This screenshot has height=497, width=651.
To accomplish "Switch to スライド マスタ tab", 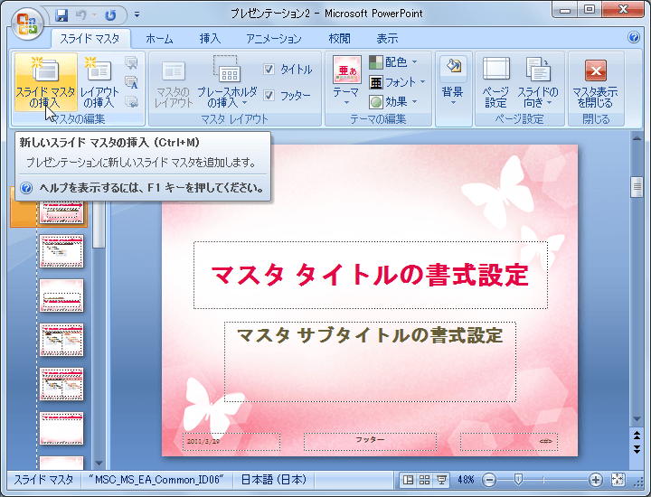I will pyautogui.click(x=90, y=39).
